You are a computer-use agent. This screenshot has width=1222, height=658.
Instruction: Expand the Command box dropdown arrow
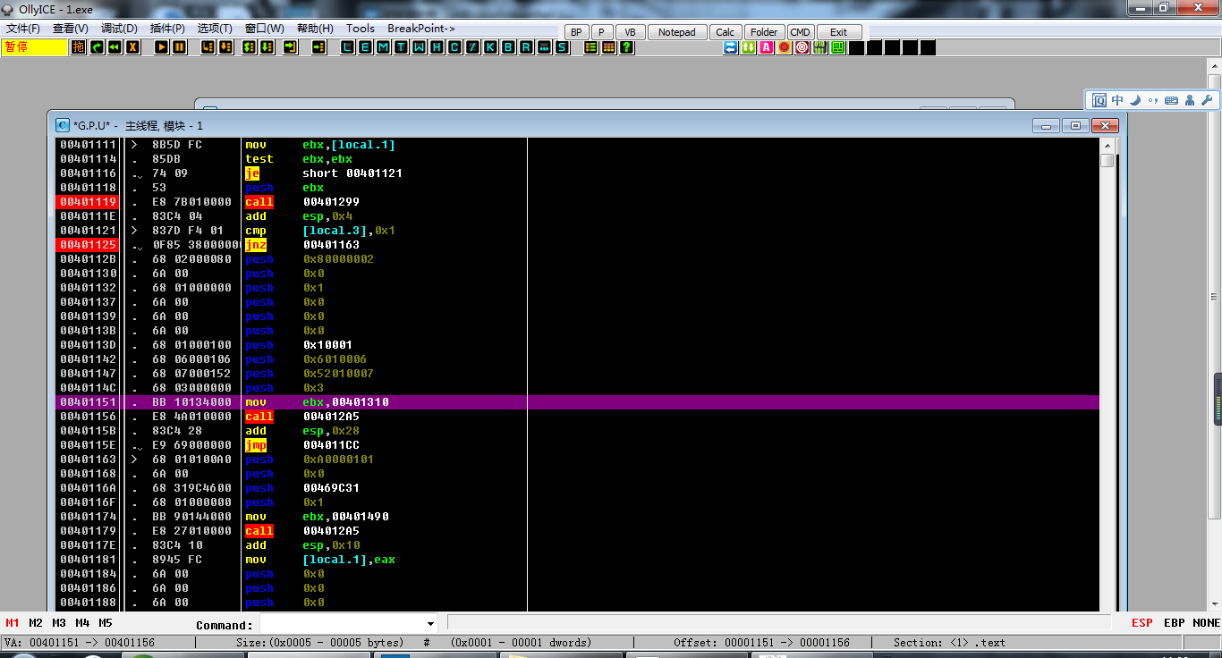pyautogui.click(x=431, y=624)
